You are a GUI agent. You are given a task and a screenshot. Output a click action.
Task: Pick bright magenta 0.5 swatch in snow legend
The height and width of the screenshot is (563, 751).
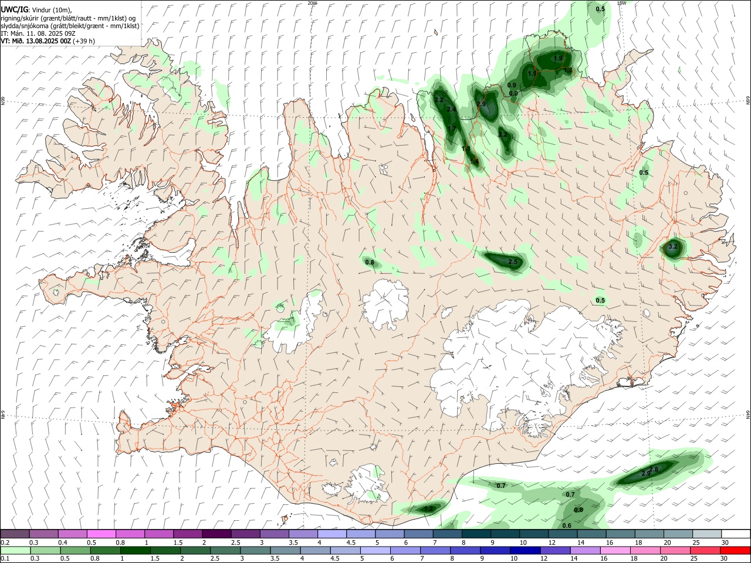101,534
